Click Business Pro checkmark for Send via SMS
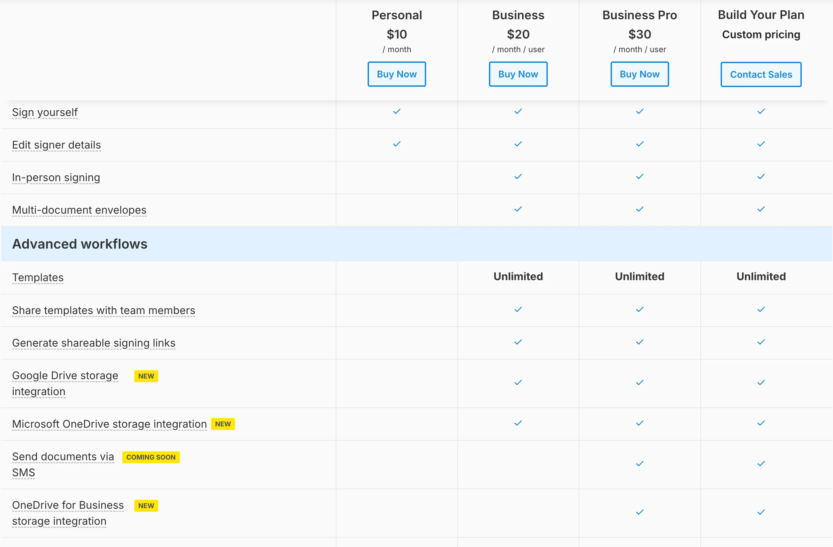This screenshot has height=547, width=833. tap(640, 464)
